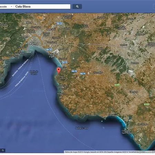Click the Ma-19 shield near Platja de Palma

coord(49,49)
